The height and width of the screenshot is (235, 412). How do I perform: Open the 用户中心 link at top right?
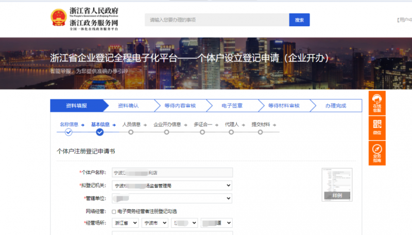pyautogui.click(x=405, y=20)
